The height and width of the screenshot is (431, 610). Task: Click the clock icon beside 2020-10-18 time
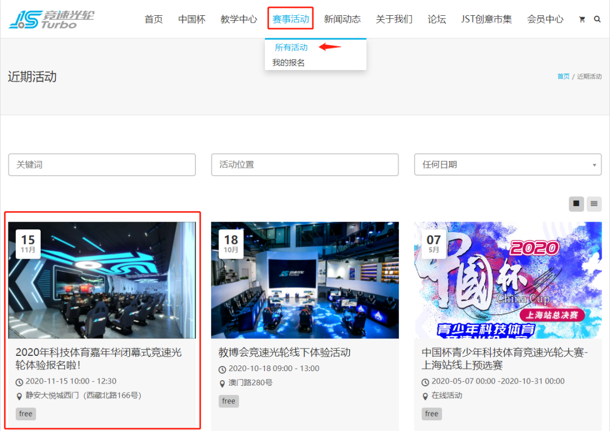[x=222, y=369]
